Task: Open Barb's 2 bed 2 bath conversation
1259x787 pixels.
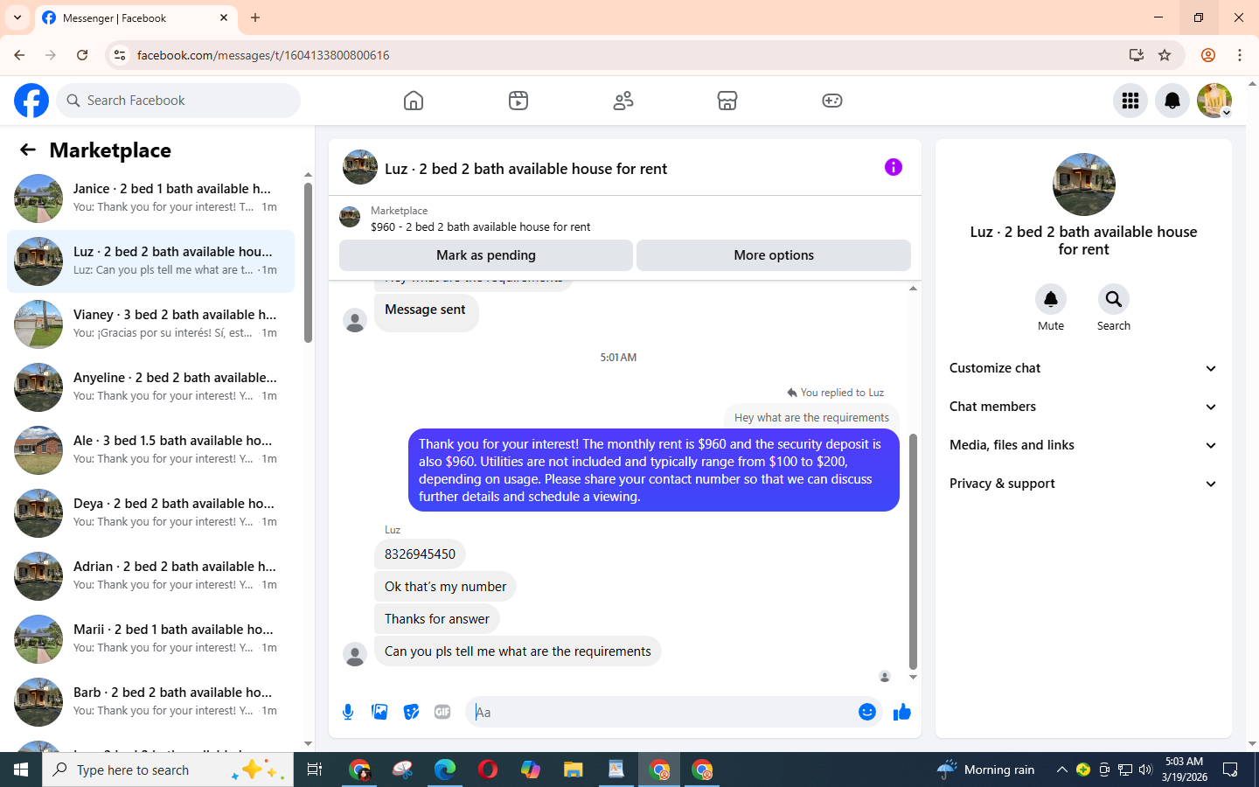Action: [150, 702]
